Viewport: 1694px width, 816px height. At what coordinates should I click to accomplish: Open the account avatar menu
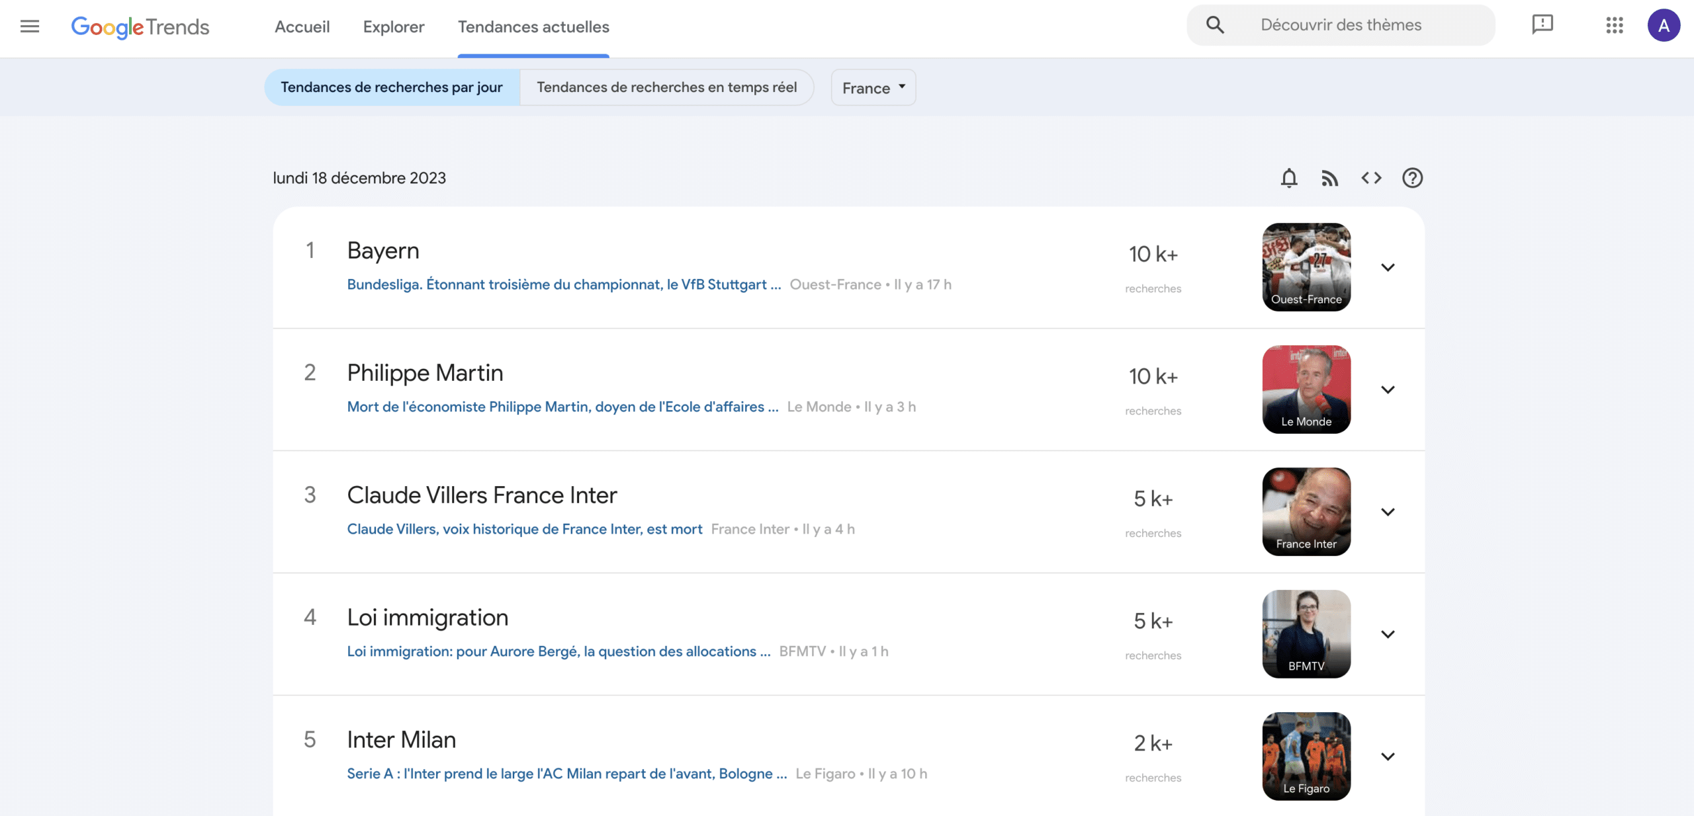[1664, 26]
